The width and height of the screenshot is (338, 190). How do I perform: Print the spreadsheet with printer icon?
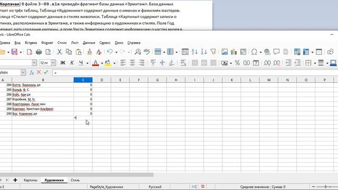[x=39, y=52]
